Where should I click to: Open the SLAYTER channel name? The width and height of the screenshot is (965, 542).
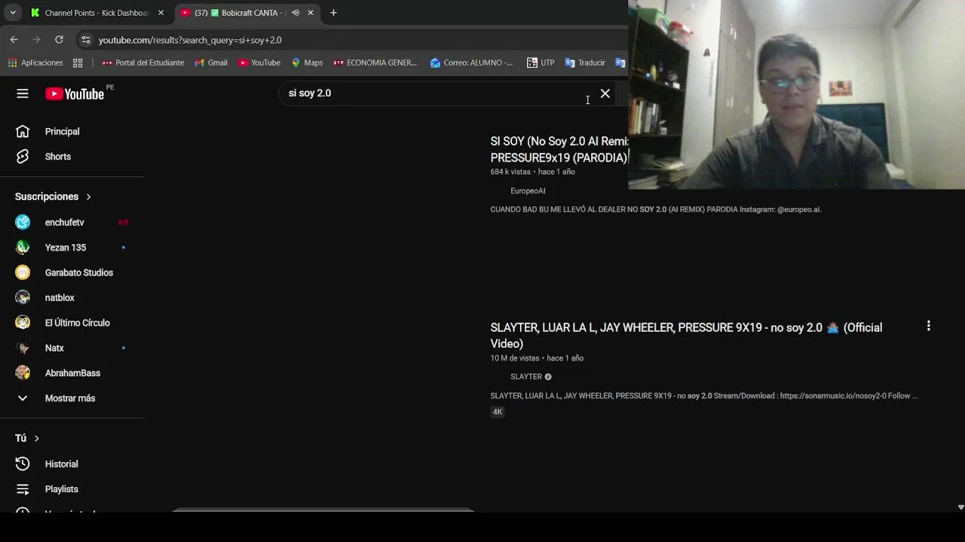526,376
